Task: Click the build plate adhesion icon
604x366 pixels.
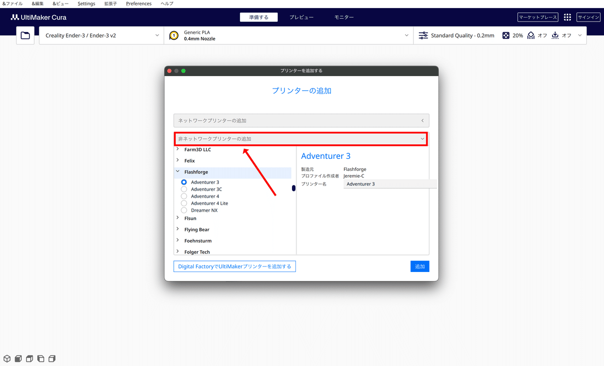Action: coord(555,36)
